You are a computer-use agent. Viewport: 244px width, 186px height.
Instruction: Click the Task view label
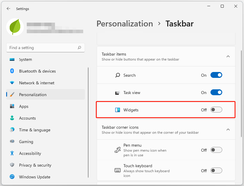coord(132,93)
